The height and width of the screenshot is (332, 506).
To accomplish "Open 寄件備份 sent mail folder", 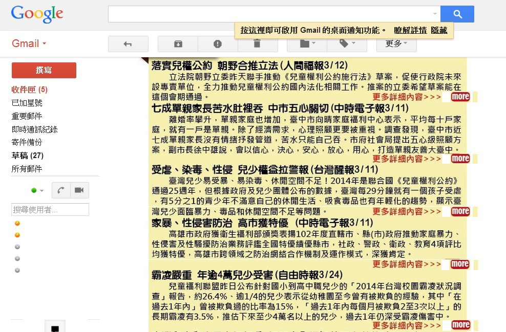I will tap(27, 142).
